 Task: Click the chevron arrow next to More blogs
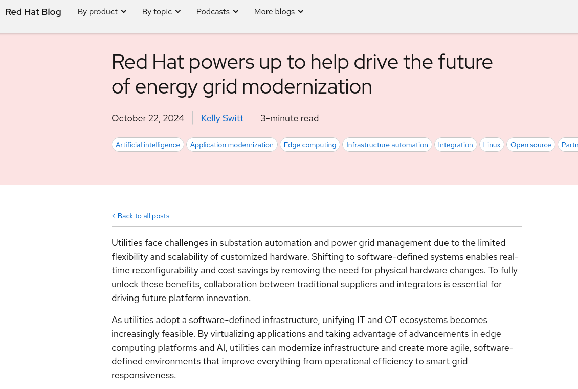(301, 12)
